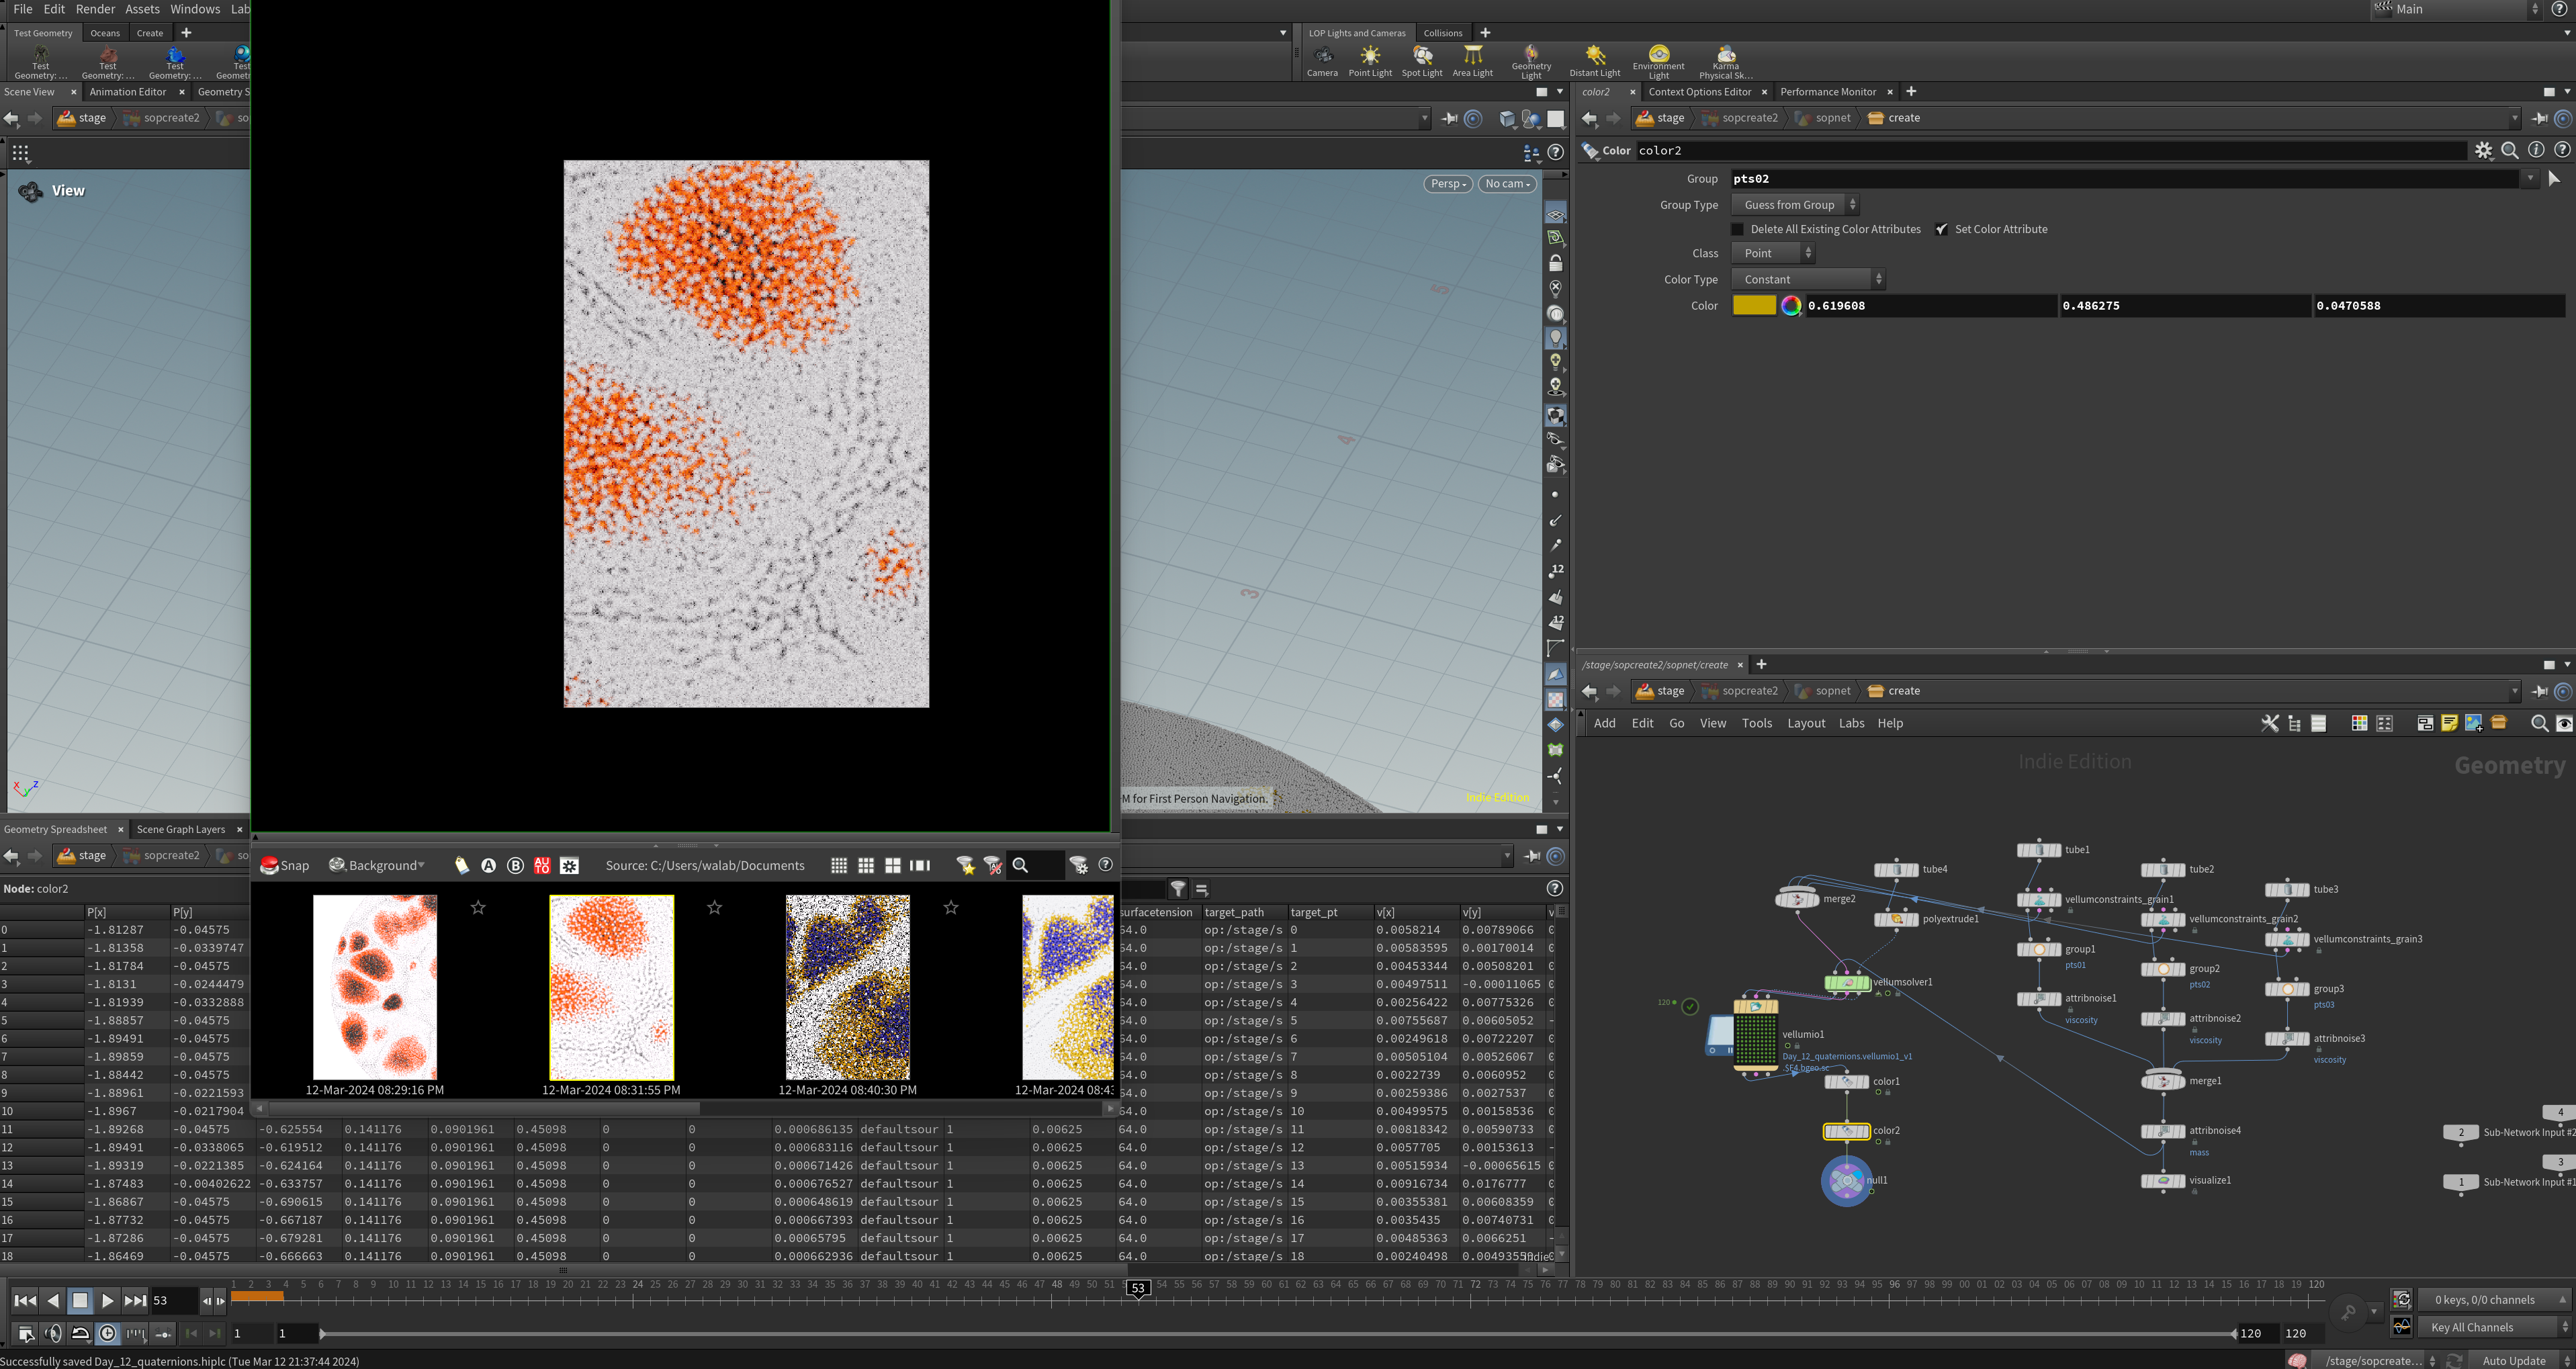Star the 08:29:16 PM snapshot
2576x1369 pixels.
pos(478,907)
